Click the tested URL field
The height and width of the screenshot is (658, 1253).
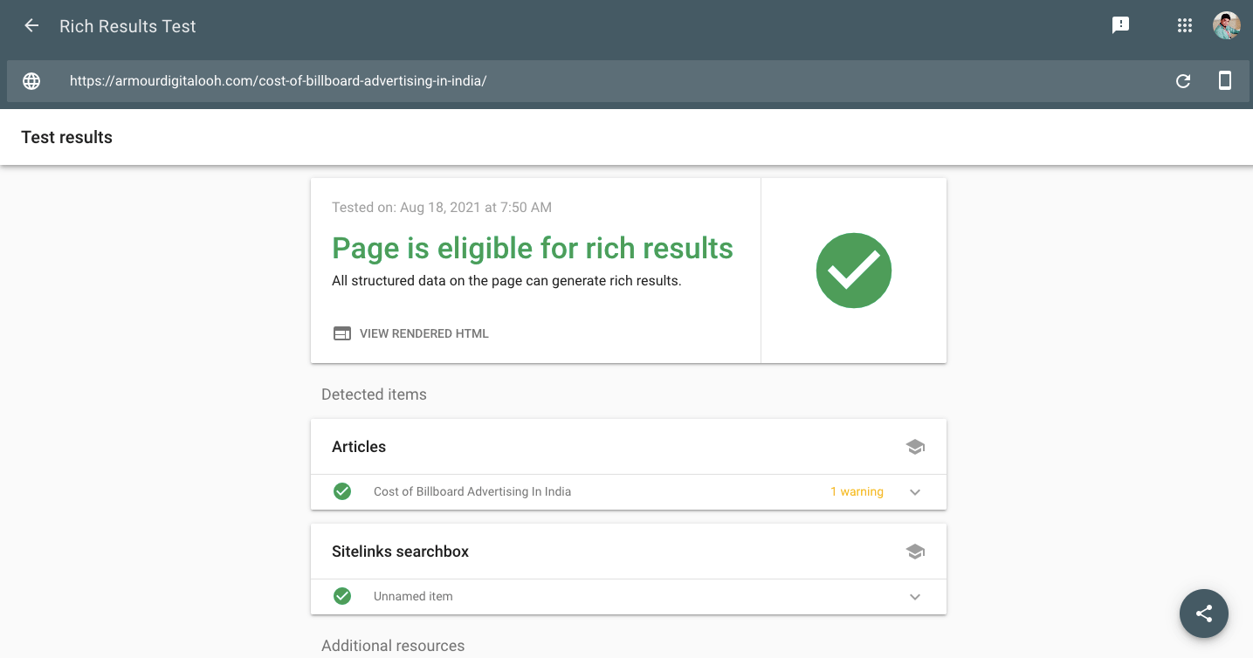(278, 81)
